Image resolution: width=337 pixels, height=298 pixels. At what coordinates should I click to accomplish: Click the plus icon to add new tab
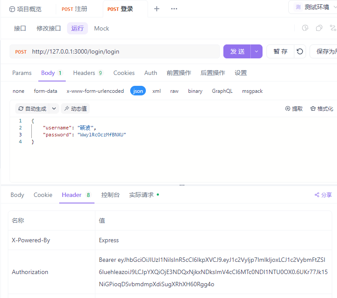coord(157,9)
